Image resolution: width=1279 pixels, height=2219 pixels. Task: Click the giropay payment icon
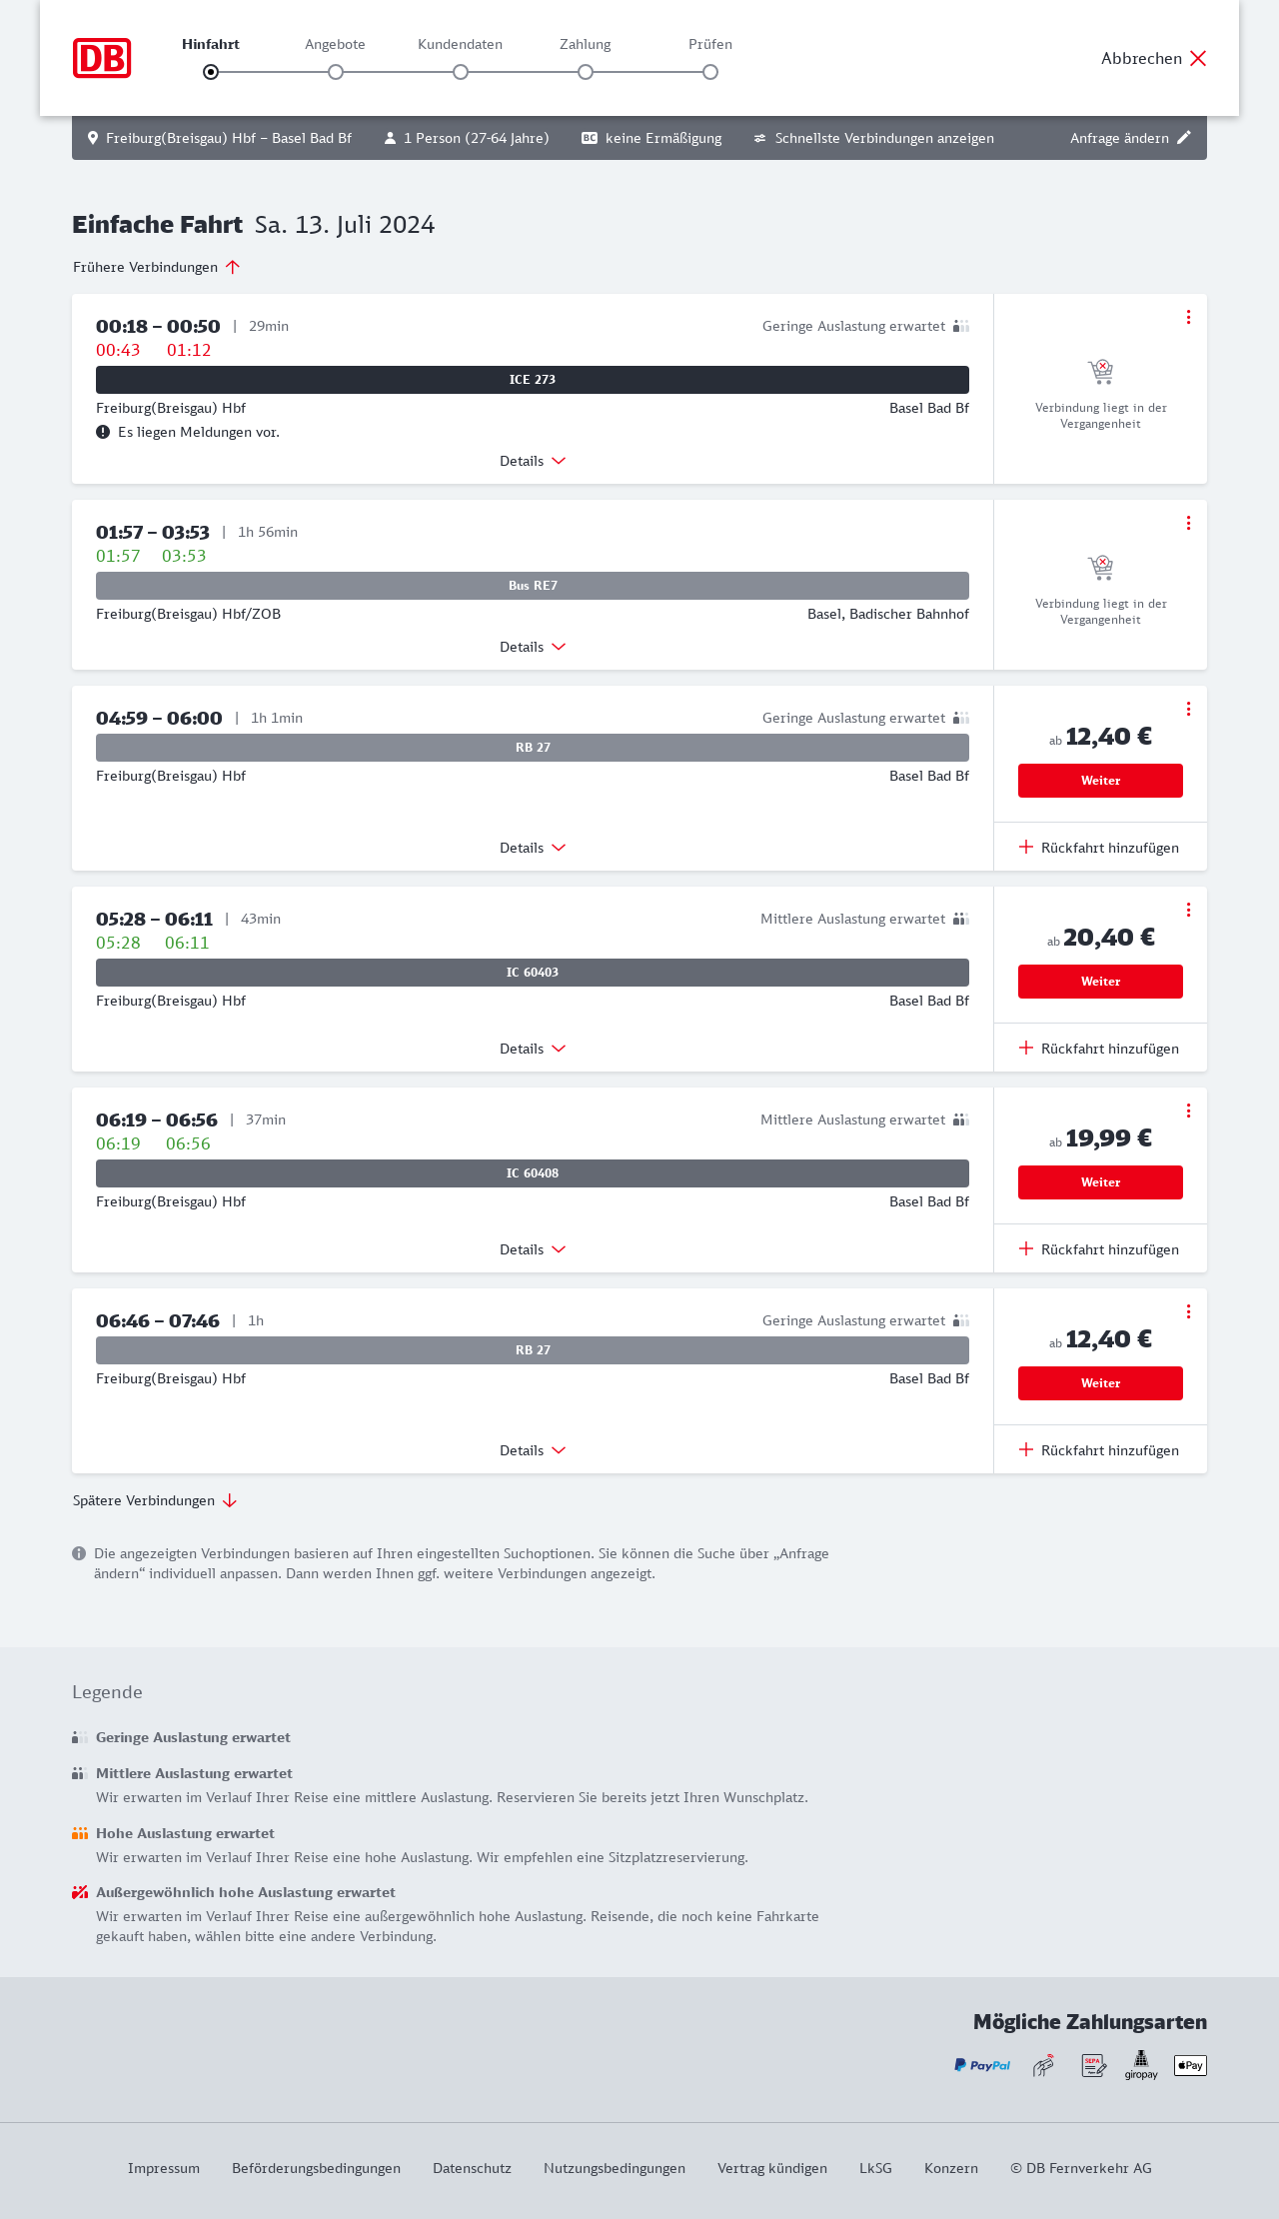[1141, 2065]
